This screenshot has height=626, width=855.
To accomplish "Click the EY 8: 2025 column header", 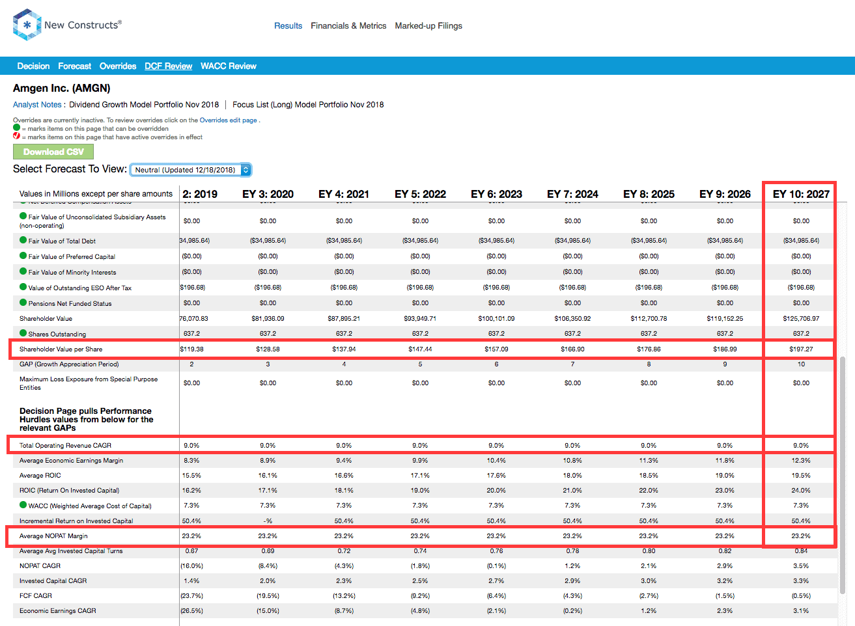I will [649, 194].
